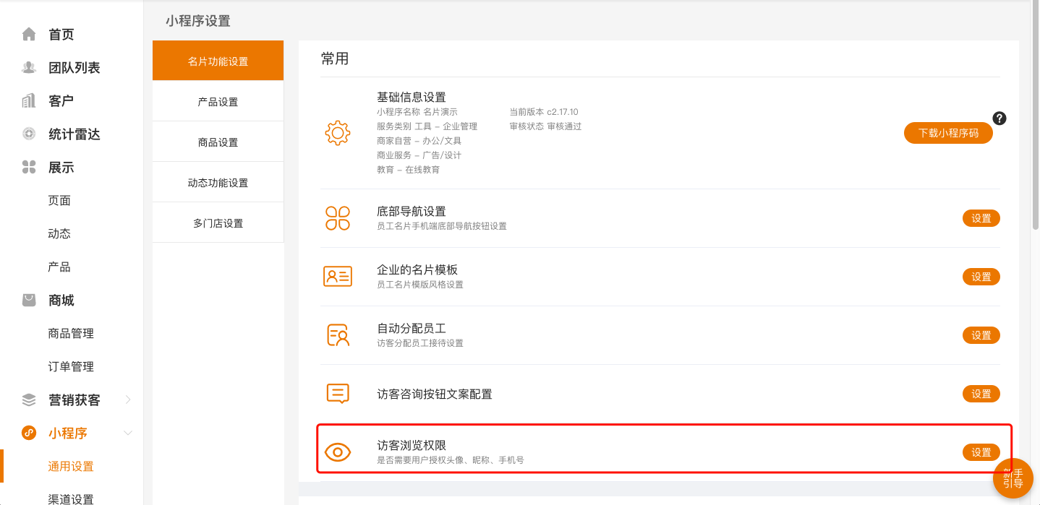Click 设置 button for 访客浏览权限
1040x505 pixels.
point(981,452)
